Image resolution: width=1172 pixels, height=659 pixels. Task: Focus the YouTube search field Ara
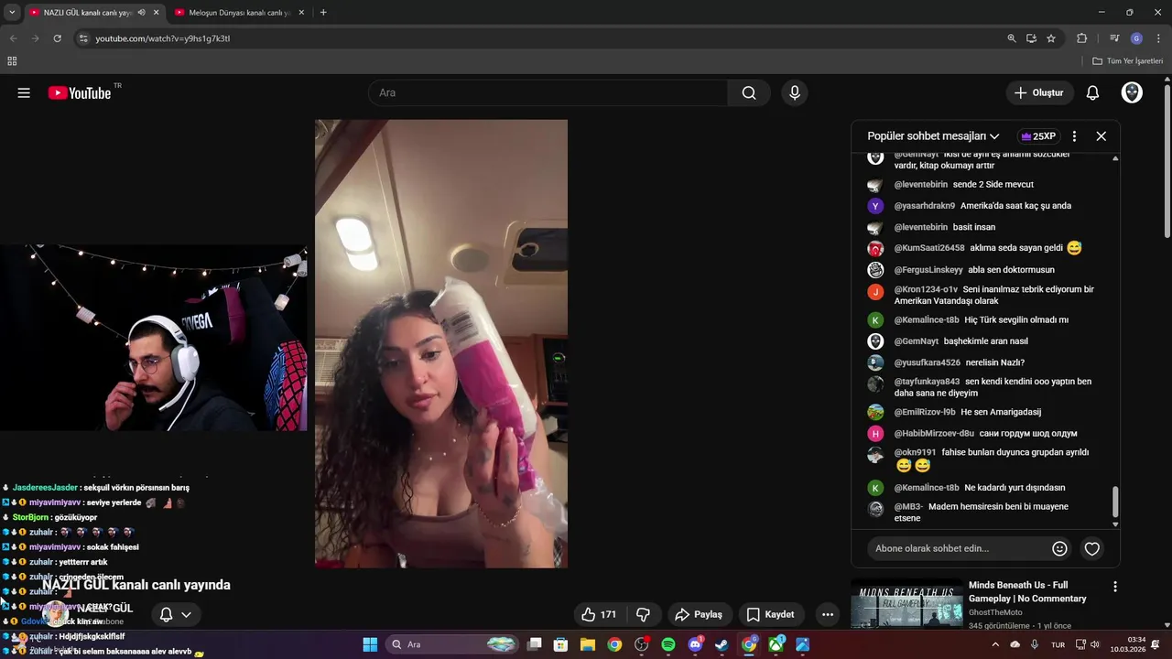(548, 92)
